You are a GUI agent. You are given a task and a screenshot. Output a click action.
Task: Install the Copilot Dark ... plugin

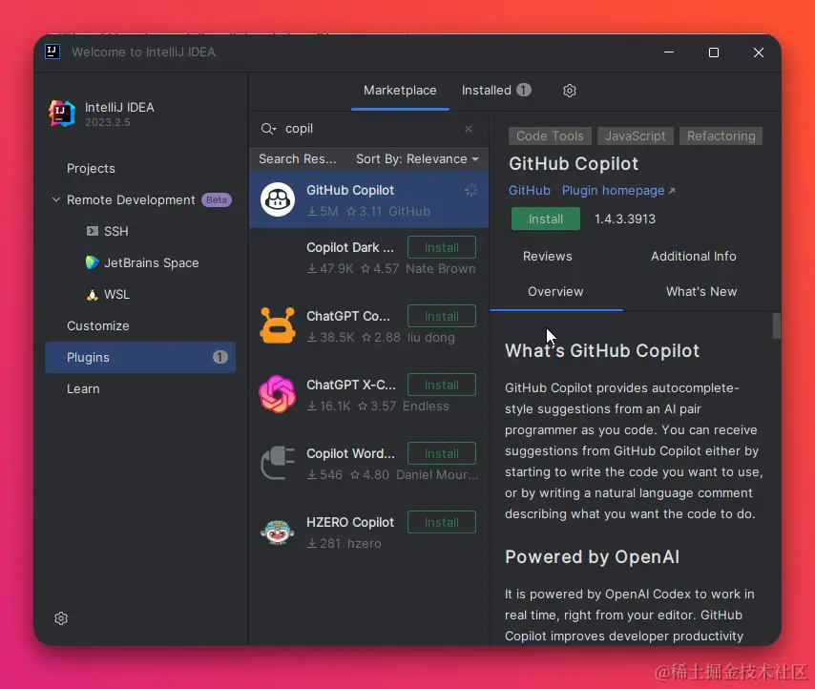(x=441, y=247)
